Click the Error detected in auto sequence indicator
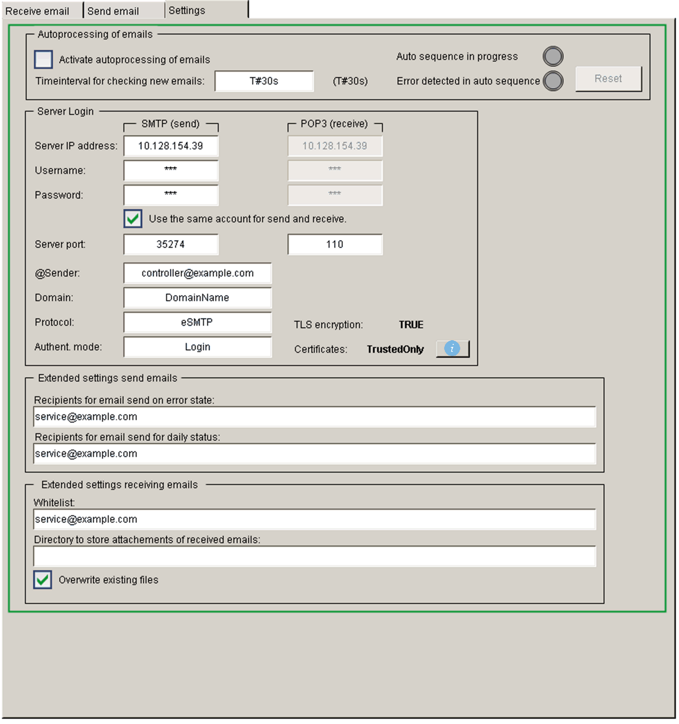The height and width of the screenshot is (724, 679). point(553,81)
